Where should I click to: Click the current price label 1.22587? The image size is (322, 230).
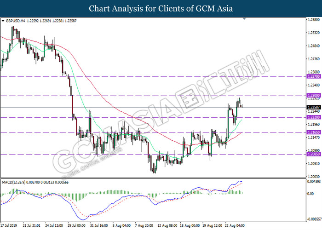pyautogui.click(x=314, y=107)
